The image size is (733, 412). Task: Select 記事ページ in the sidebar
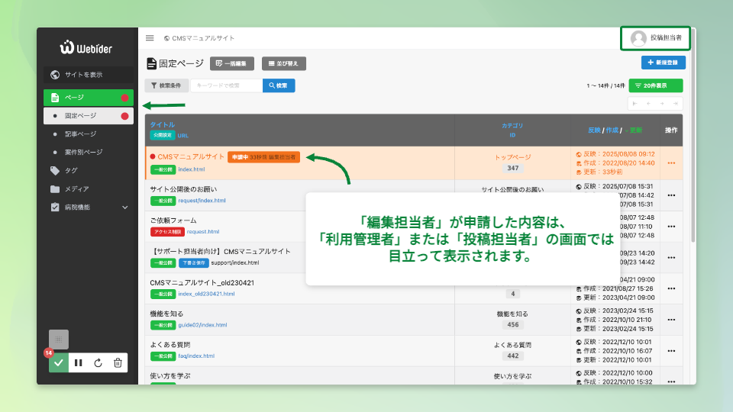point(80,134)
